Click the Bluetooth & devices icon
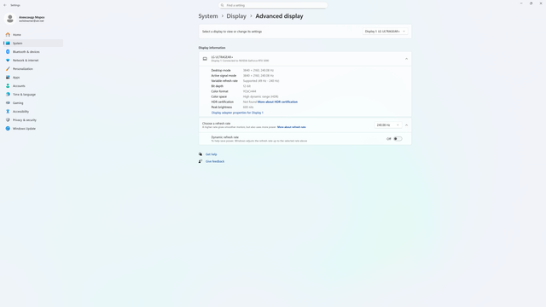Viewport: 546px width, 307px height. (x=8, y=51)
